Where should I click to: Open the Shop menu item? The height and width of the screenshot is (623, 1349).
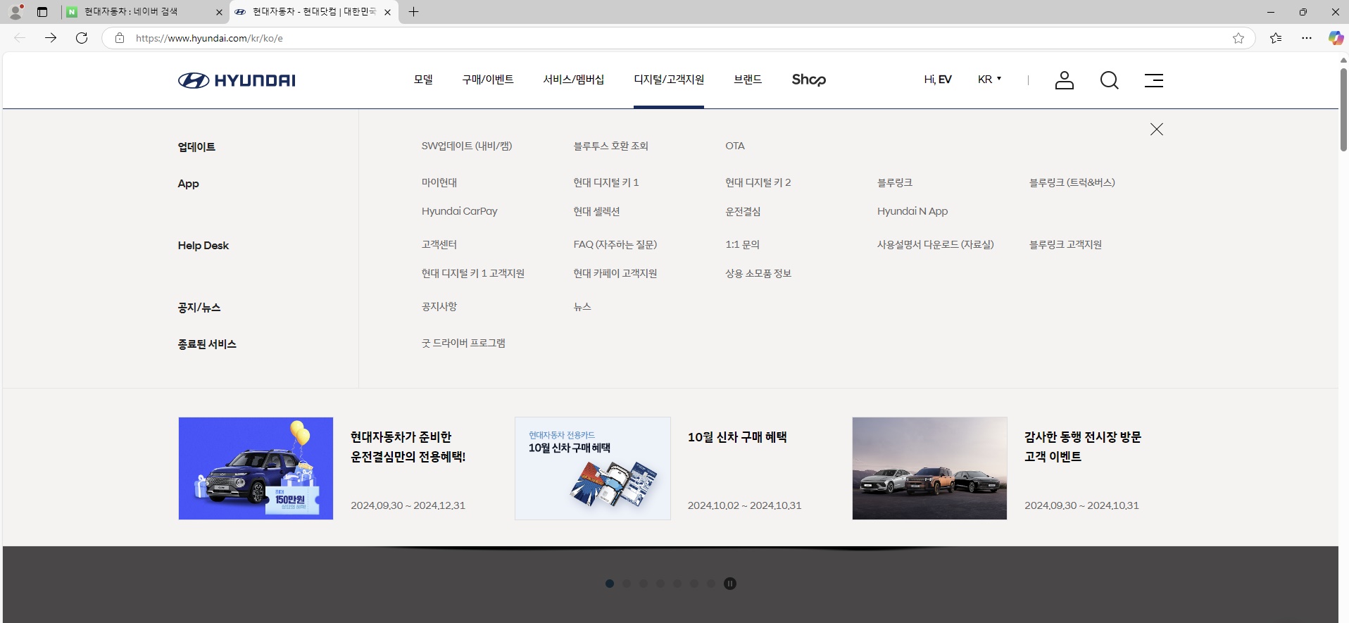click(809, 80)
